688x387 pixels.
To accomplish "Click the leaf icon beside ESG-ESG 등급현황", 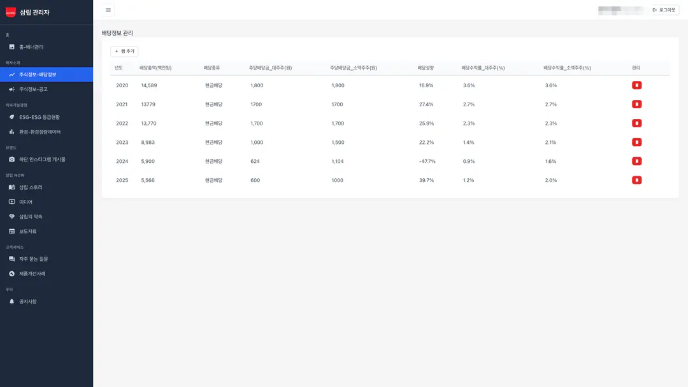I will (x=12, y=117).
